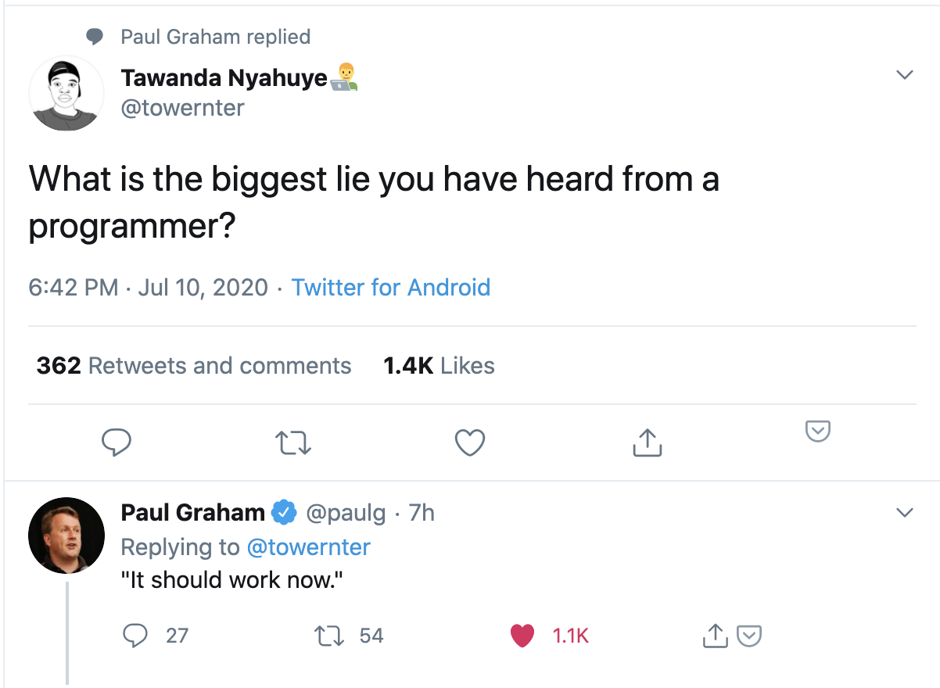Unlike Paul Graham's reply with red heart
This screenshot has width=940, height=688.
pyautogui.click(x=522, y=636)
